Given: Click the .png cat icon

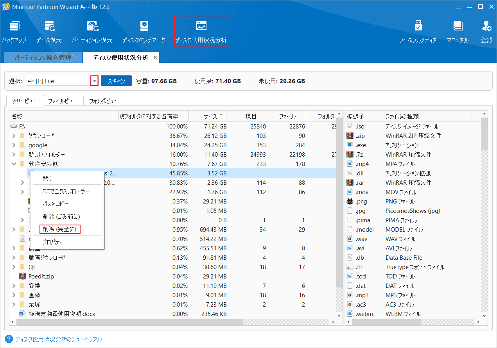Looking at the screenshot, I should coord(350,202).
